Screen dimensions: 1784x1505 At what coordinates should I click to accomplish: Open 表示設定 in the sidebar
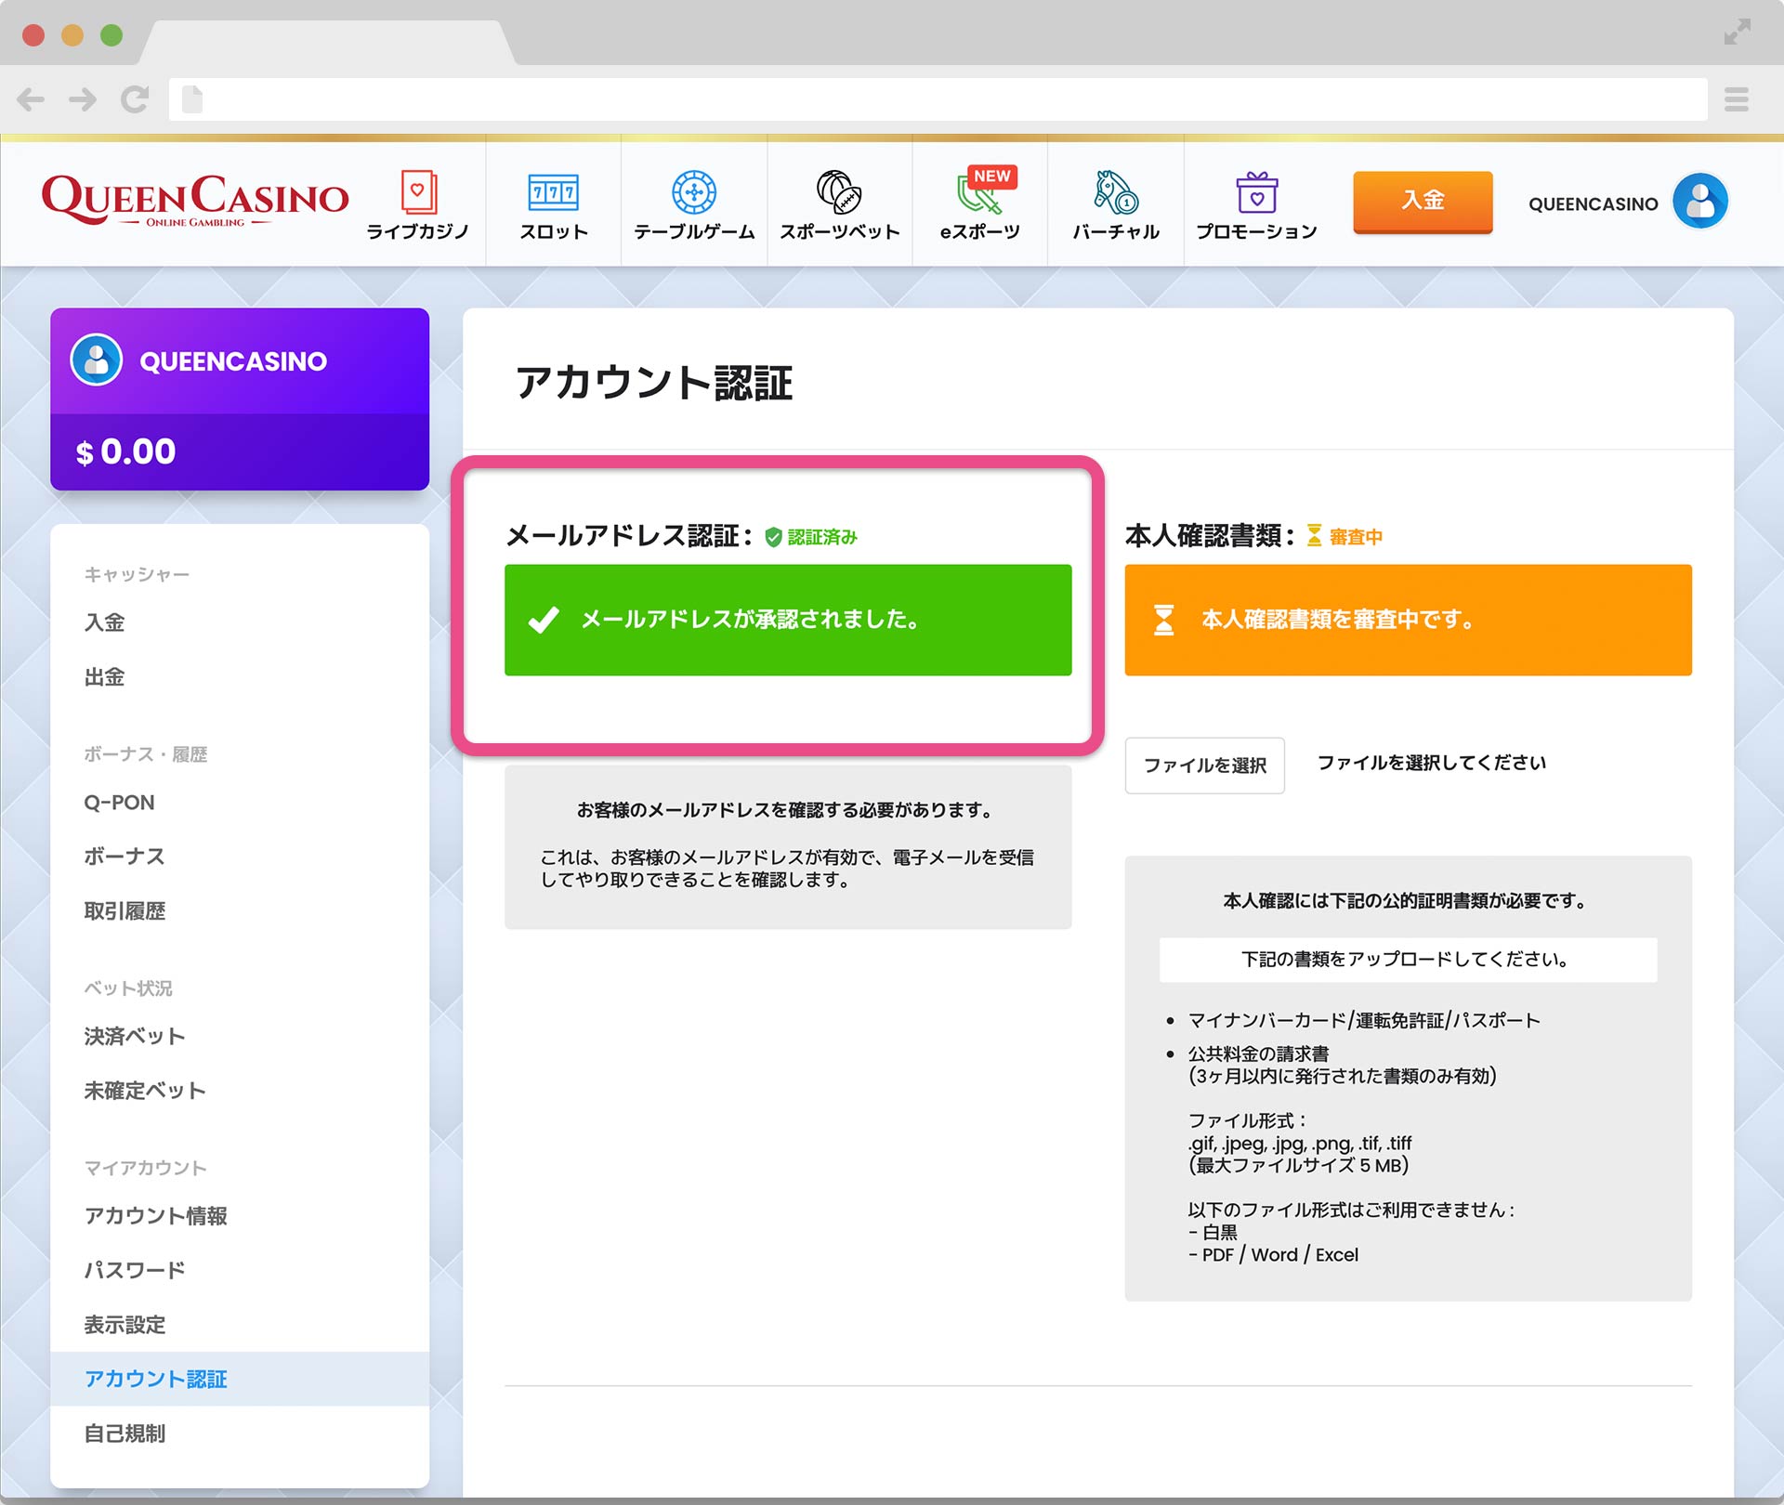point(125,1324)
